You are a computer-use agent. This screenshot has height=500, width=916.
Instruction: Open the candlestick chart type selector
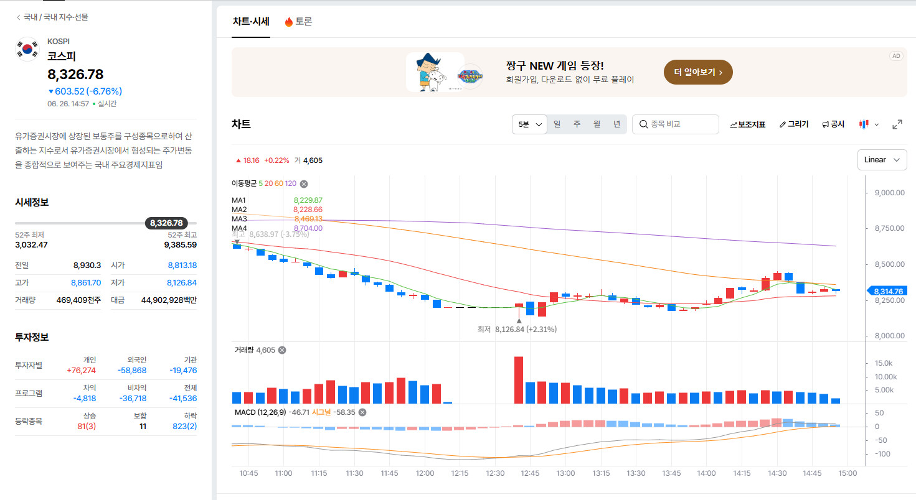pyautogui.click(x=869, y=124)
